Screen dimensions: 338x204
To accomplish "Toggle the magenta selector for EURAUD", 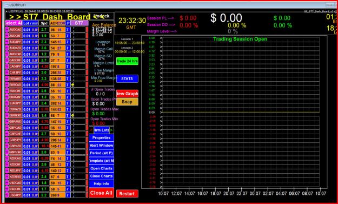I will pos(6,78).
